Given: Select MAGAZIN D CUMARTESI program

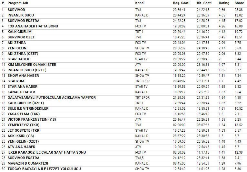Looking at the screenshot, I should pyautogui.click(x=27, y=163).
